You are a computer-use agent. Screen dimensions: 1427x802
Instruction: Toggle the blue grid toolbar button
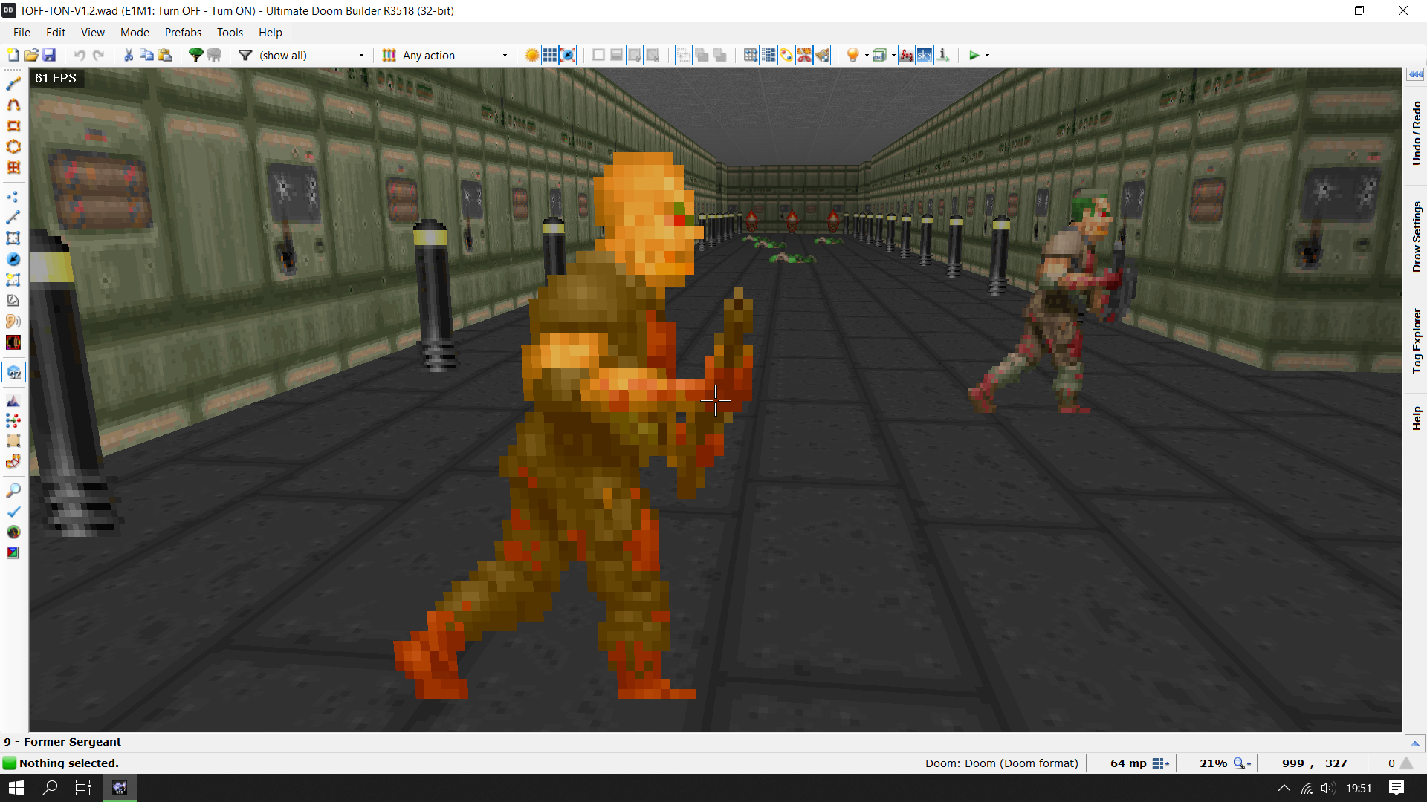[x=550, y=55]
